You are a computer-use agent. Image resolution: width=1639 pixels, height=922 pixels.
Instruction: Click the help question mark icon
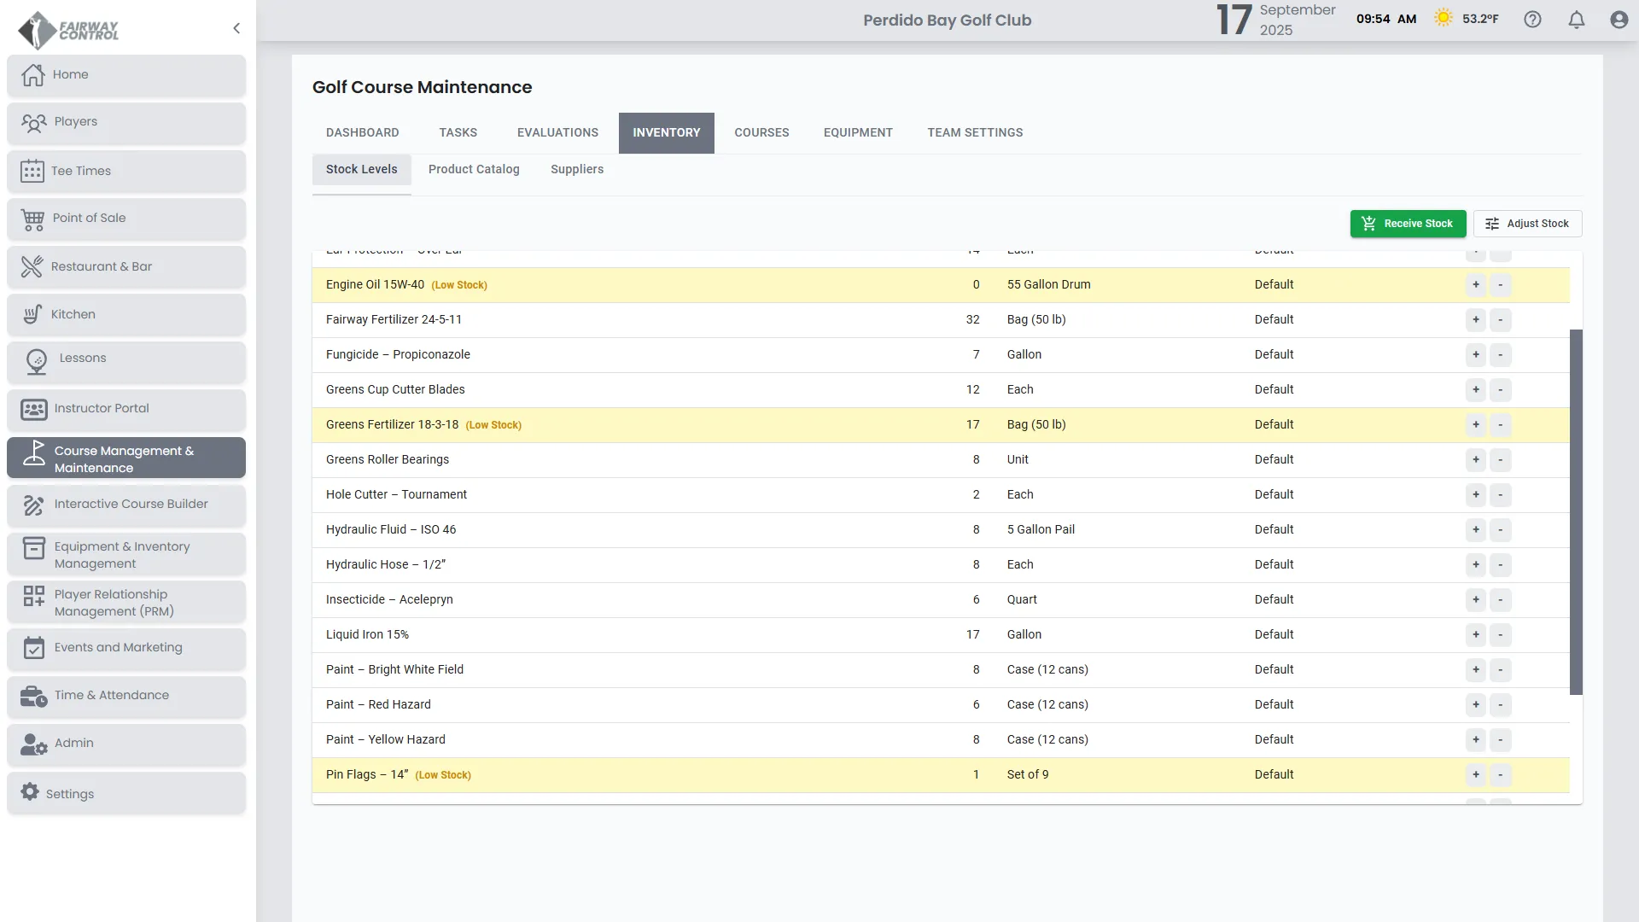pyautogui.click(x=1532, y=20)
